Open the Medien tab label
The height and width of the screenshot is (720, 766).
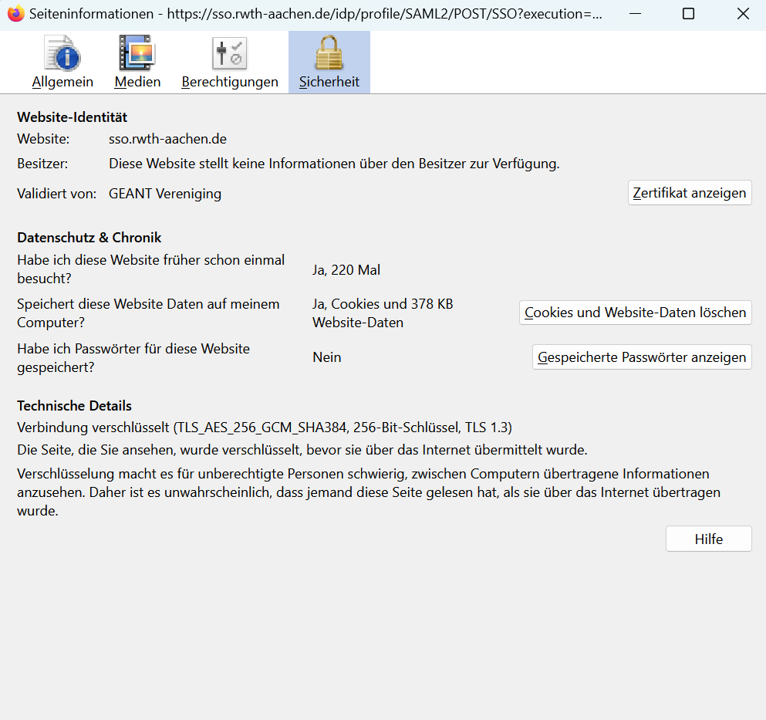coord(137,82)
